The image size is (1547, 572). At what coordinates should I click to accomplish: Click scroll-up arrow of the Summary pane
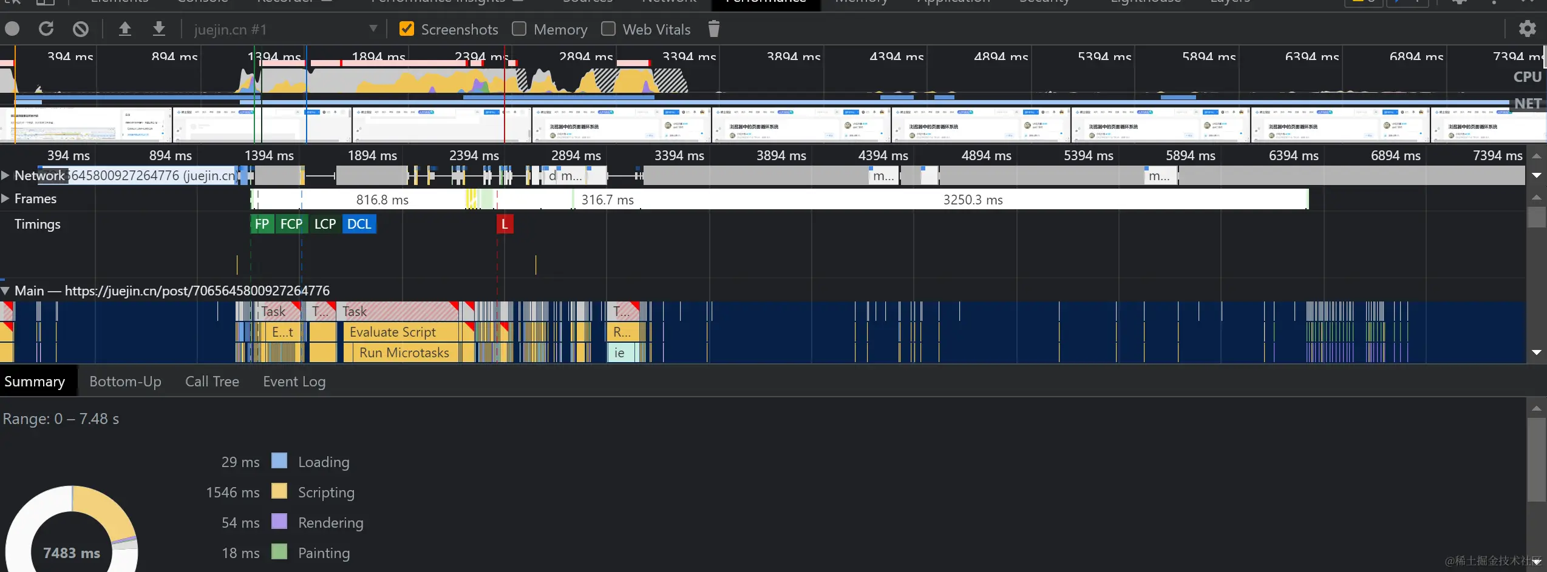pos(1537,408)
